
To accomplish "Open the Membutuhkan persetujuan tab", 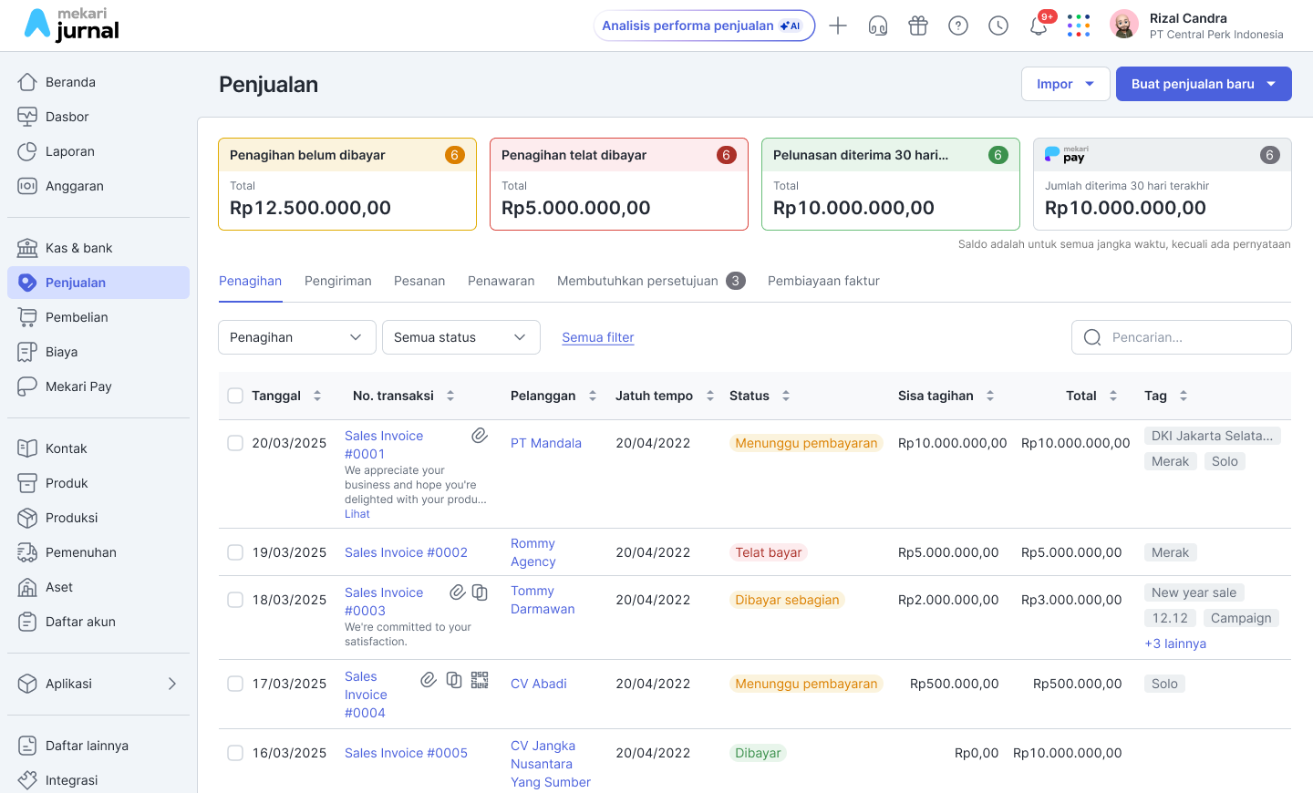I will pos(637,281).
